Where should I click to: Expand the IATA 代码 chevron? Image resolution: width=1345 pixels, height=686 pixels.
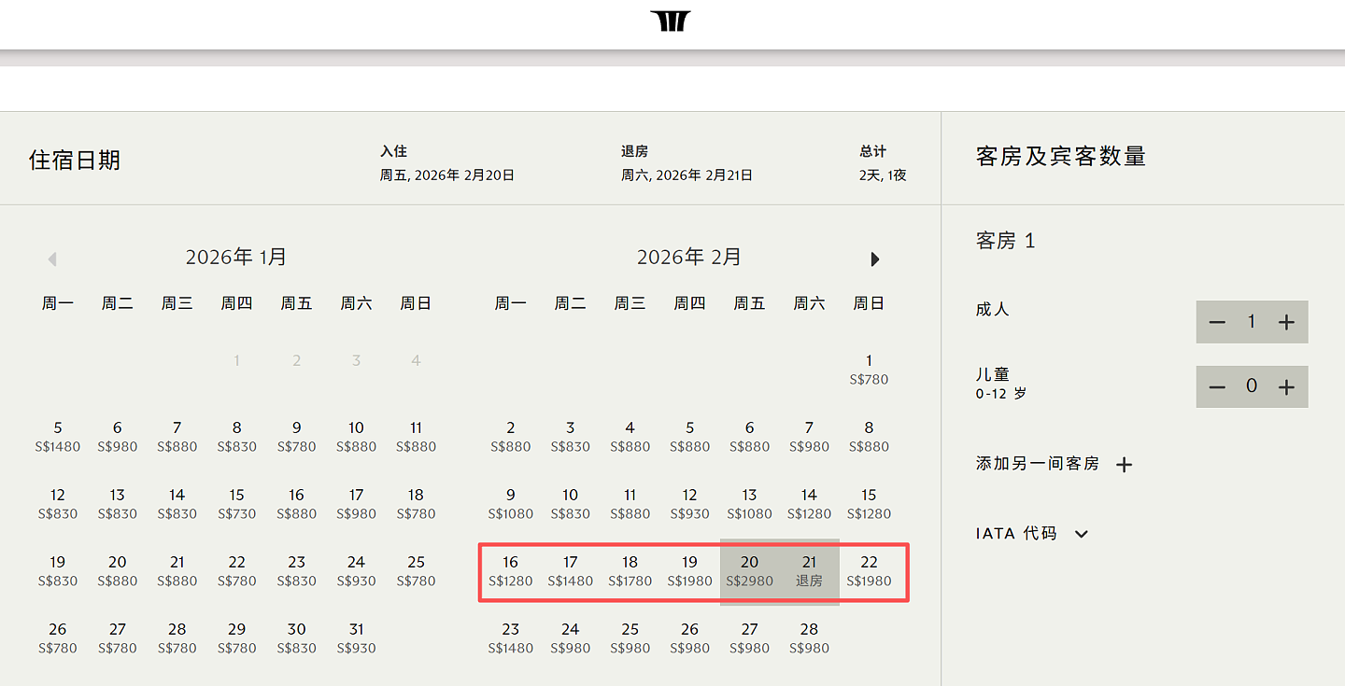pos(1082,534)
